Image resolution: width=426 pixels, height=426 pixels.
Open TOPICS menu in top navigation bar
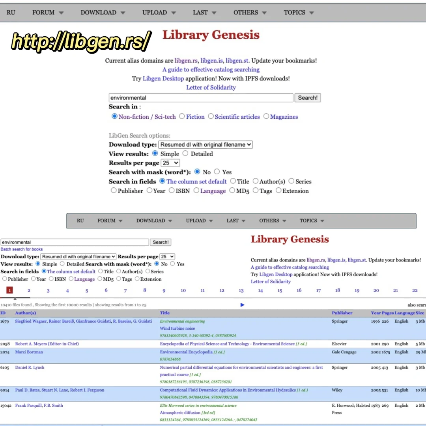click(x=299, y=13)
